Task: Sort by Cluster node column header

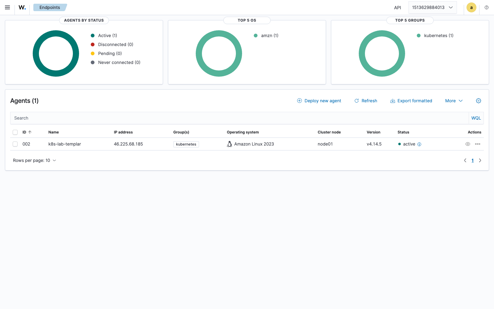Action: click(x=329, y=132)
